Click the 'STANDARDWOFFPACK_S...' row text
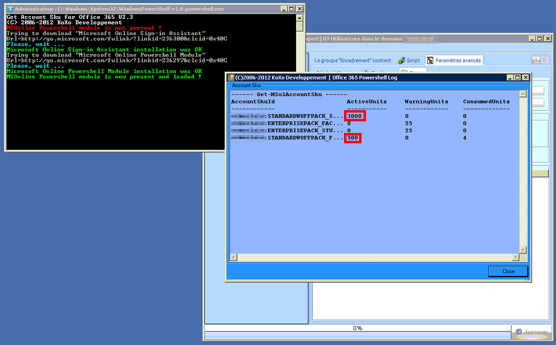 tap(306, 116)
